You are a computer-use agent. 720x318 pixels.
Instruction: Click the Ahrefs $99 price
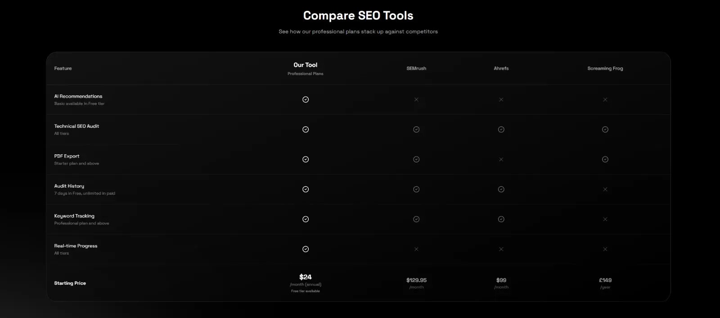click(x=501, y=280)
